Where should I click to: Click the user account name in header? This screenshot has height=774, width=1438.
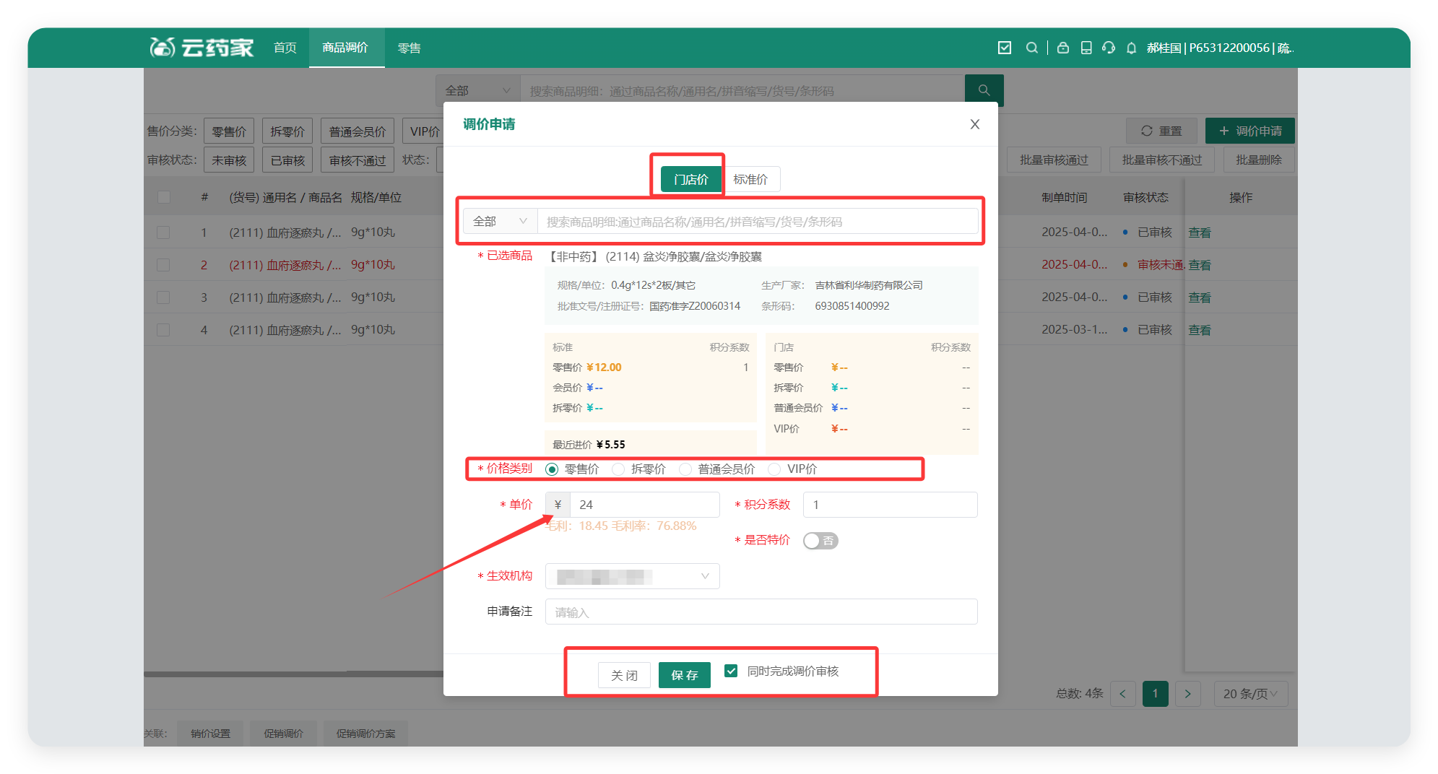[1220, 48]
